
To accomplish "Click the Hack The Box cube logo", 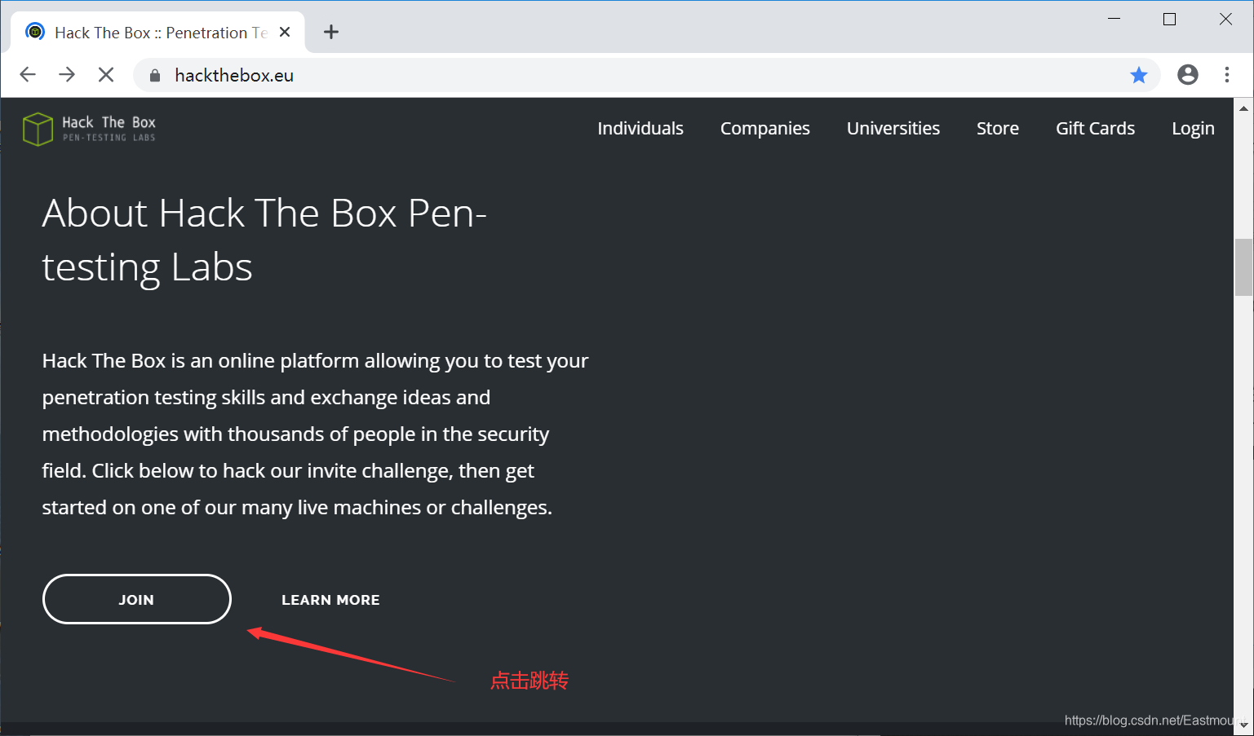I will [x=38, y=129].
